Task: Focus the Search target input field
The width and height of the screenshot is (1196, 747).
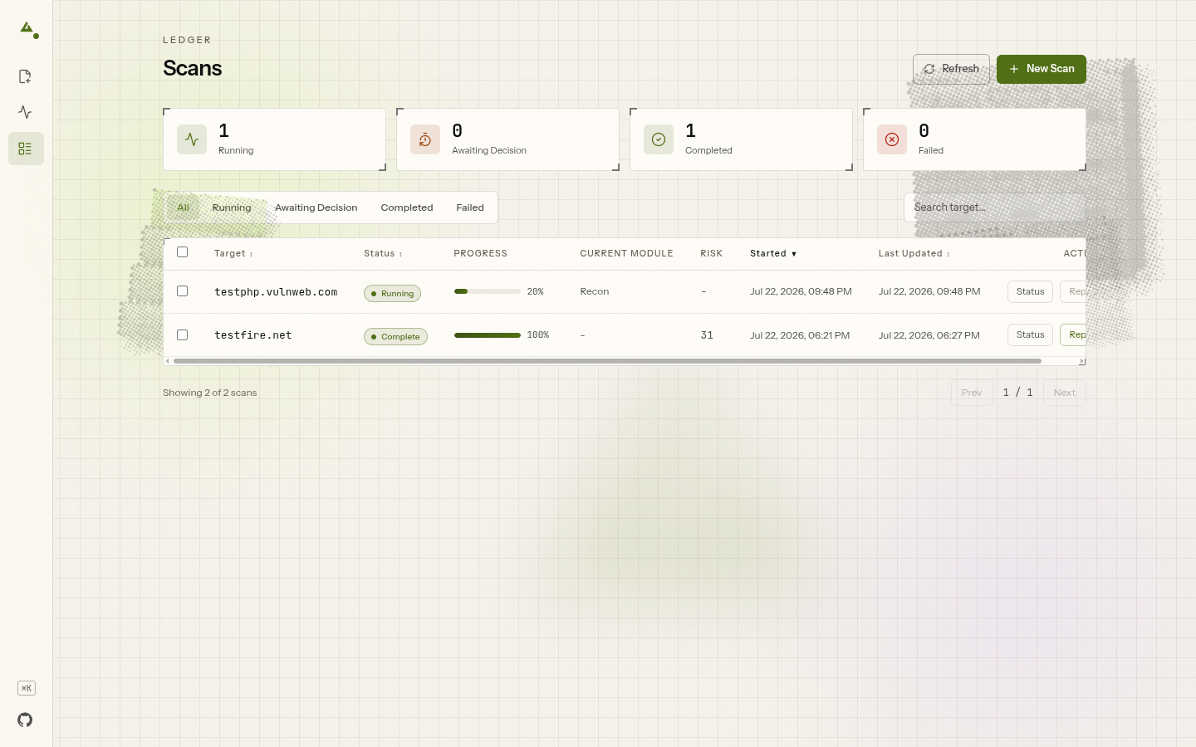Action: [995, 207]
